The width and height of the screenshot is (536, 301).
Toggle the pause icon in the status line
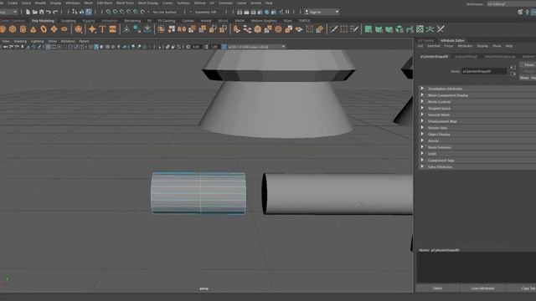[x=287, y=12]
